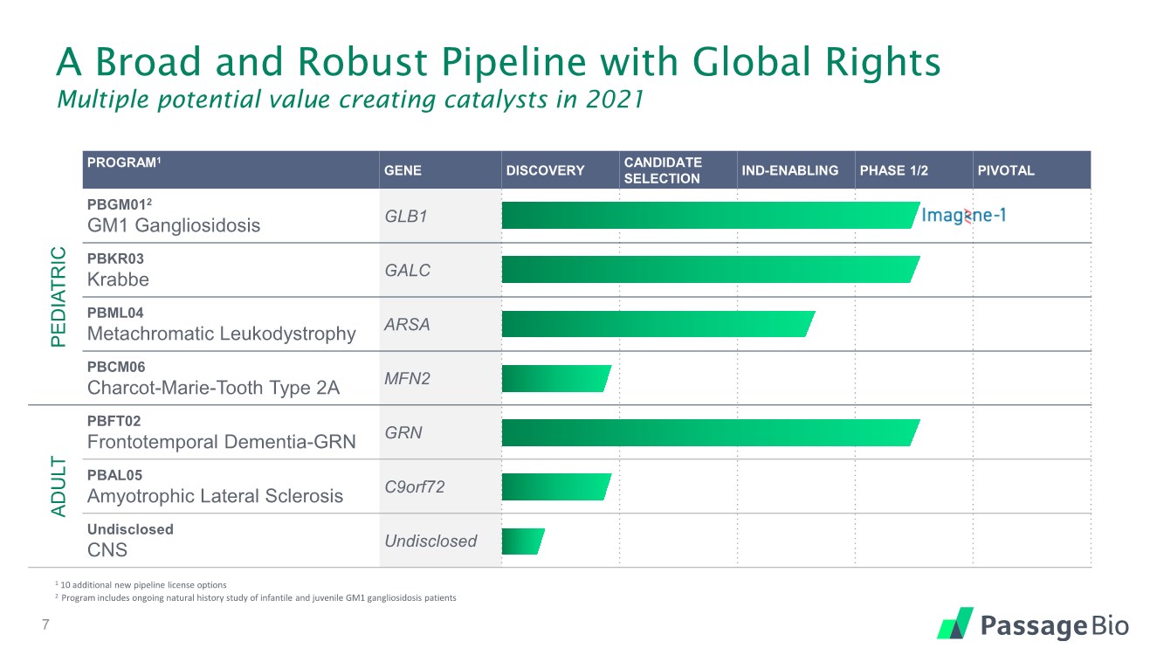Select the PBAL05 program code
The height and width of the screenshot is (655, 1164).
[x=114, y=475]
